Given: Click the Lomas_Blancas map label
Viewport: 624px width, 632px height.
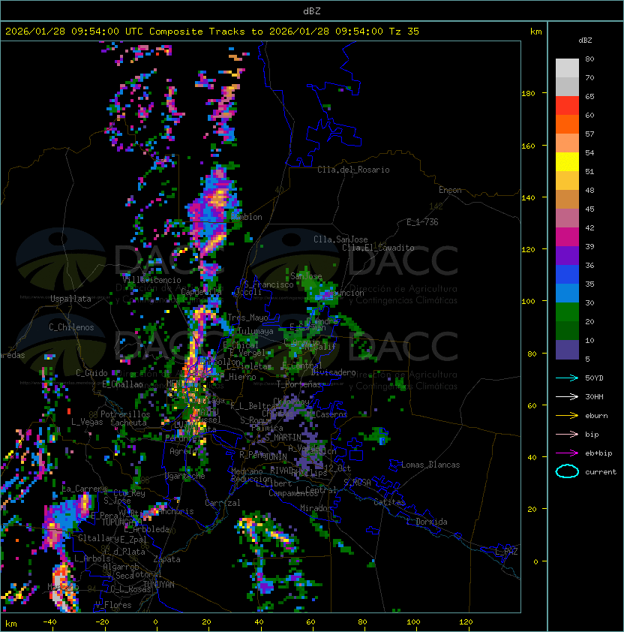Looking at the screenshot, I should click(430, 465).
